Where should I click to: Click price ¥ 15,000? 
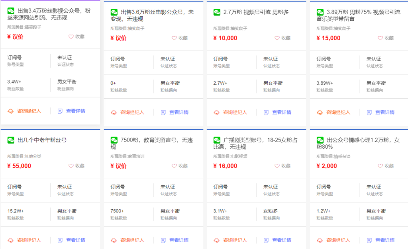click(x=328, y=38)
